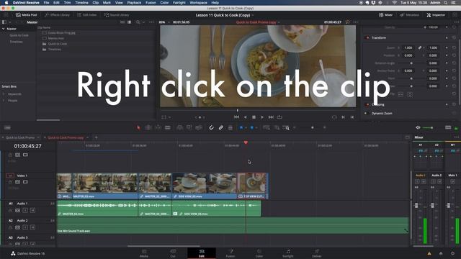Switch to the Color page
This screenshot has width=461, height=259.
(x=259, y=253)
